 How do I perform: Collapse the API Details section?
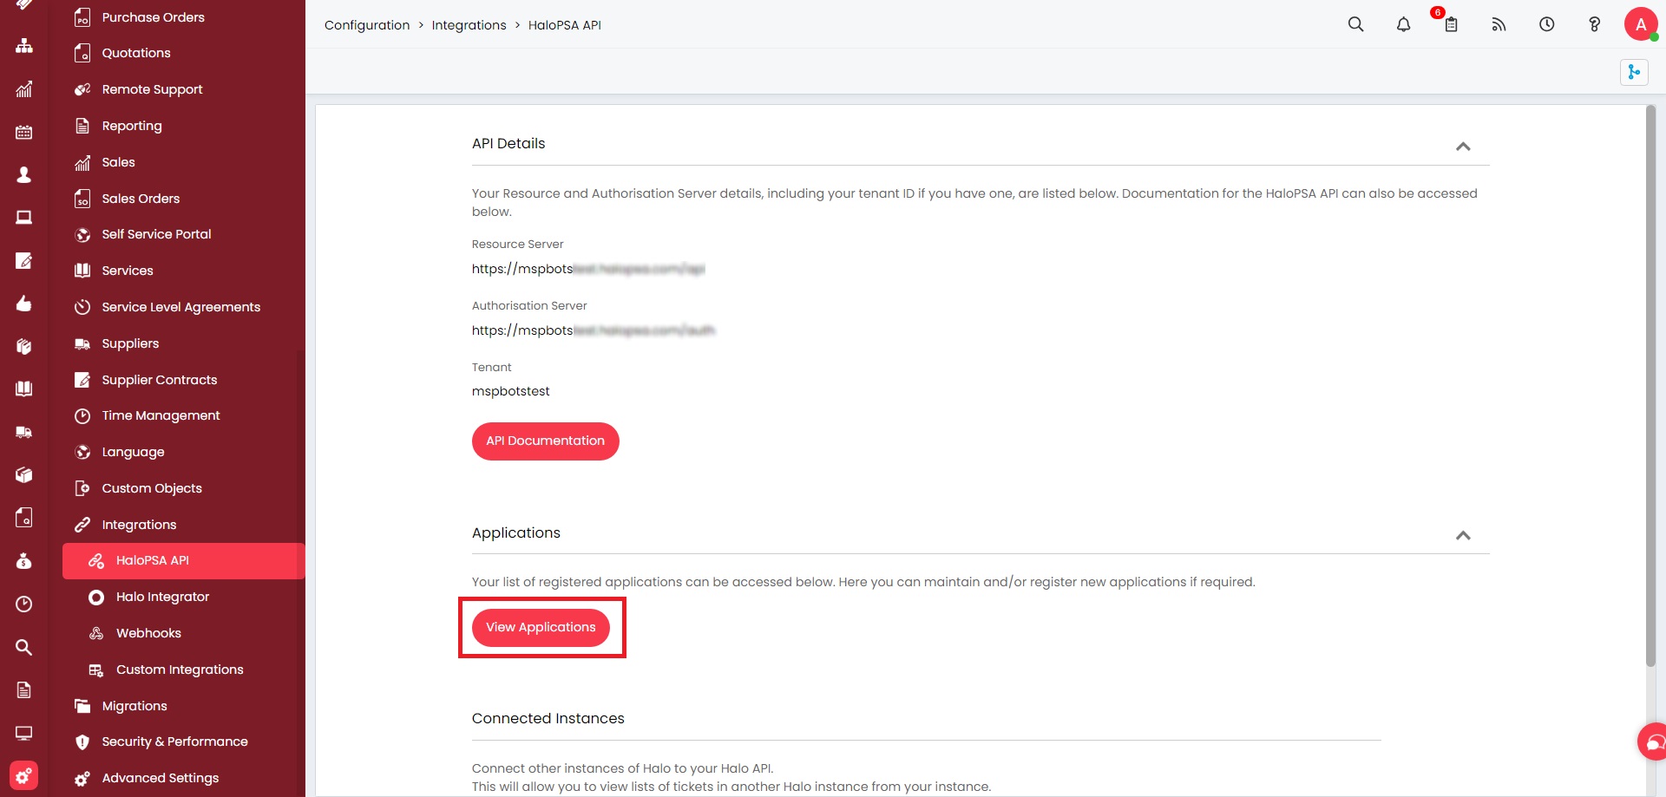tap(1463, 146)
